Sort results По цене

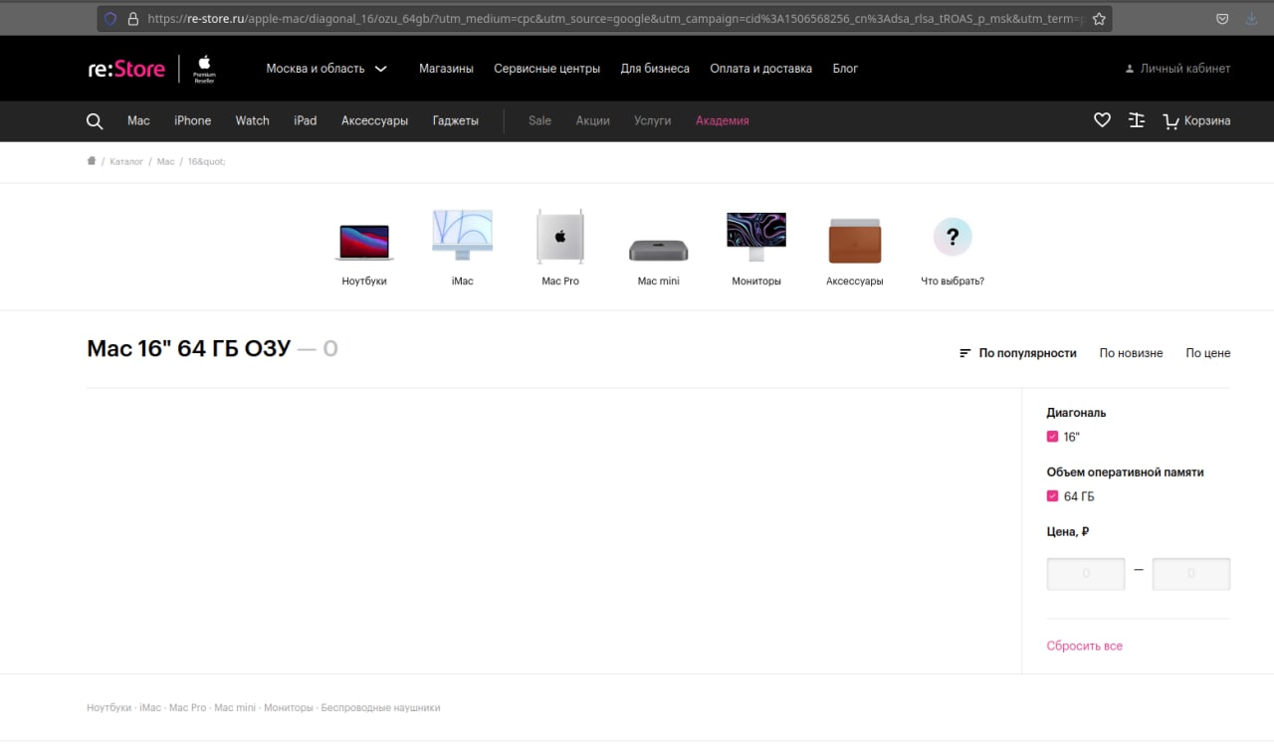coord(1207,353)
